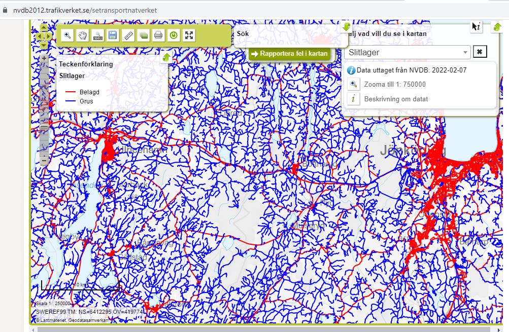Clear selected Slitlager layer with X

click(480, 52)
